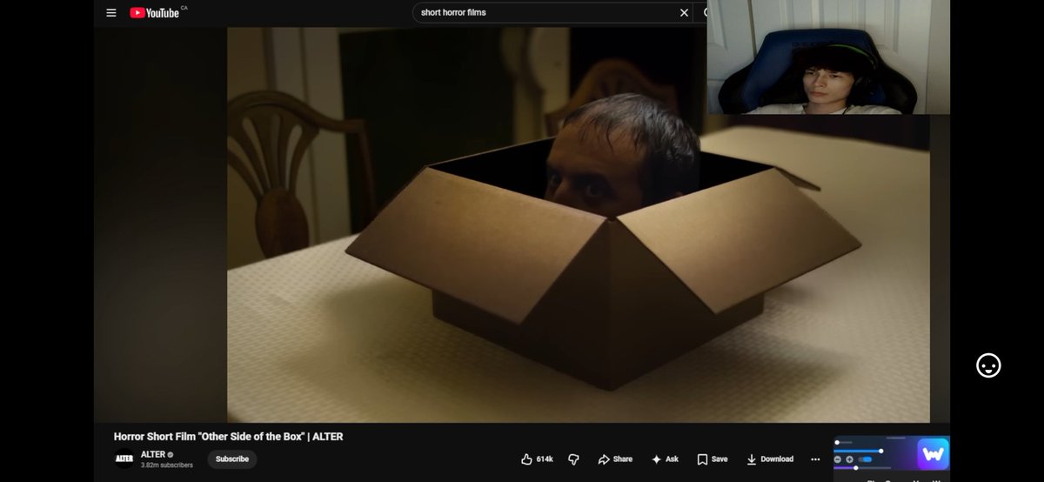Screen dimensions: 1044x482
Task: Adjust the blue slider in the widget
Action: coord(859,451)
